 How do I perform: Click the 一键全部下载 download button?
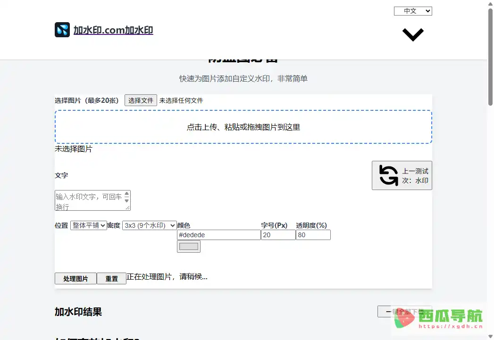(404, 312)
